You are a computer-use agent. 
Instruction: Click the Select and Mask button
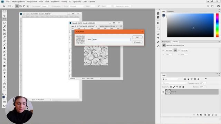[122, 6]
